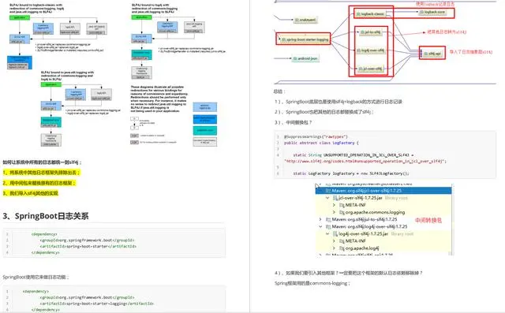Select the log4j-over-slf4j node in dependency diagram
Screen dimensions: 505x313
pos(370,50)
